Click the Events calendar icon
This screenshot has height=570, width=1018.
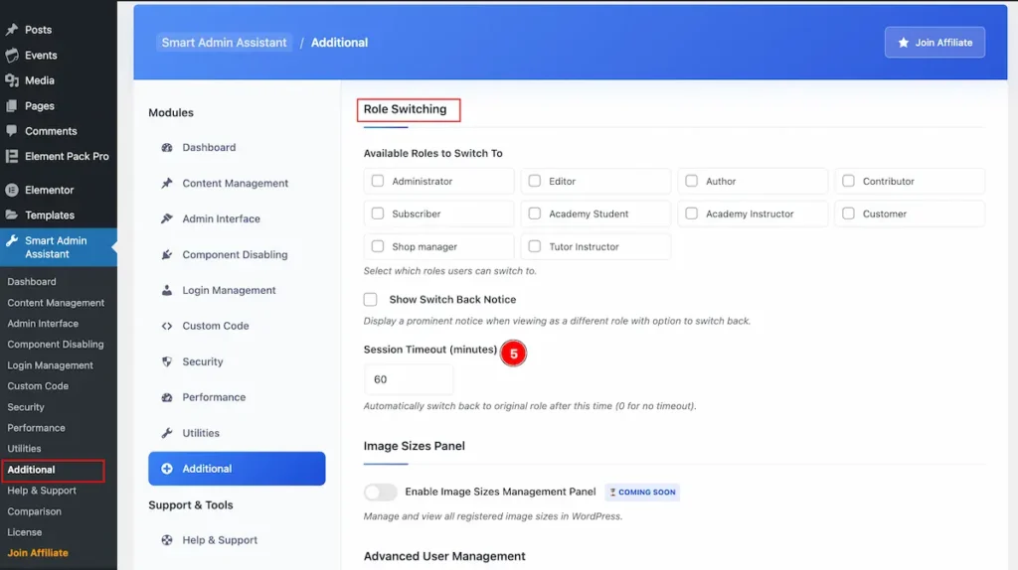click(12, 56)
